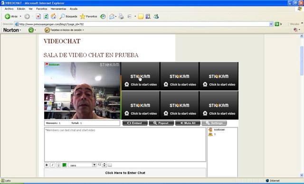Click Here to Enter Chat button
304x184 pixels.
pos(125,173)
